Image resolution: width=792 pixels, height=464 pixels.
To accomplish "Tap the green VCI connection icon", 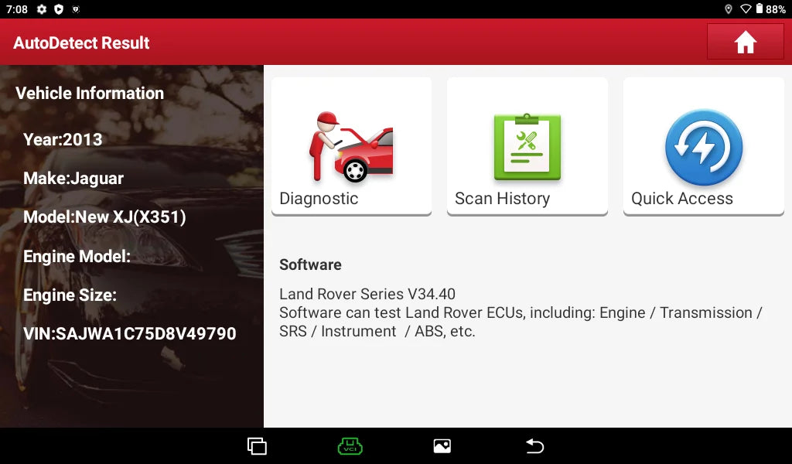I will pyautogui.click(x=350, y=446).
